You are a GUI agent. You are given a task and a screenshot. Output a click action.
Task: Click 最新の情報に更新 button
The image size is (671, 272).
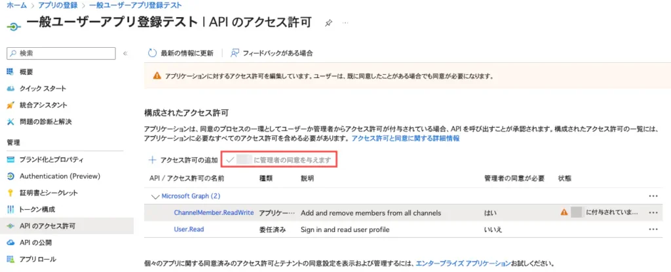[187, 53]
